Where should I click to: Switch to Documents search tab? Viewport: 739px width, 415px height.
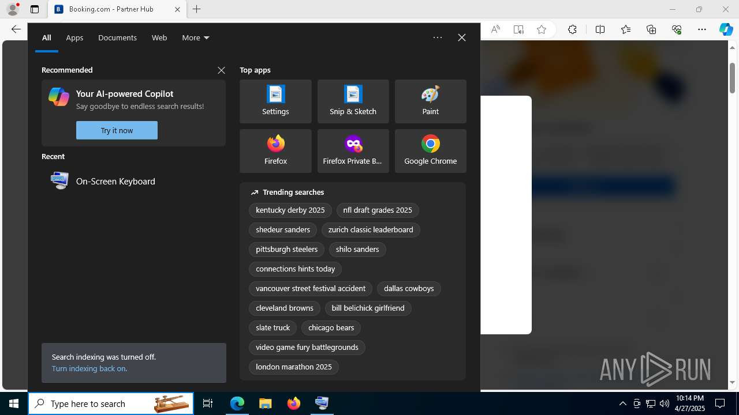pos(117,37)
